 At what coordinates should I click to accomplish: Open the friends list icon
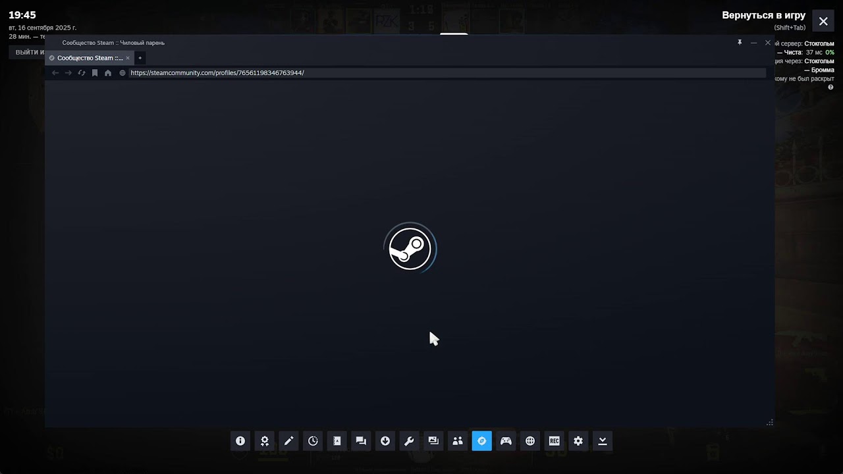tap(458, 441)
